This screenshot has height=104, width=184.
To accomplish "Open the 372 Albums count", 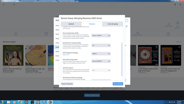I will (x=16, y=34).
